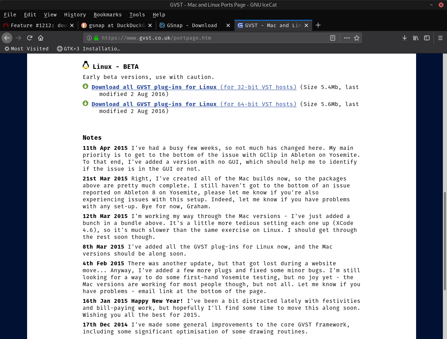This screenshot has width=447, height=339.
Task: Click the Back navigation arrow
Action: [x=7, y=38]
